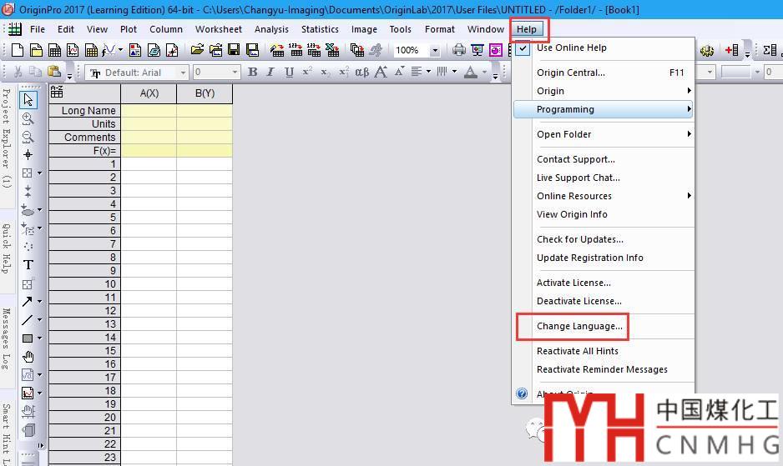Open the Analysis menu
The width and height of the screenshot is (783, 466).
271,29
